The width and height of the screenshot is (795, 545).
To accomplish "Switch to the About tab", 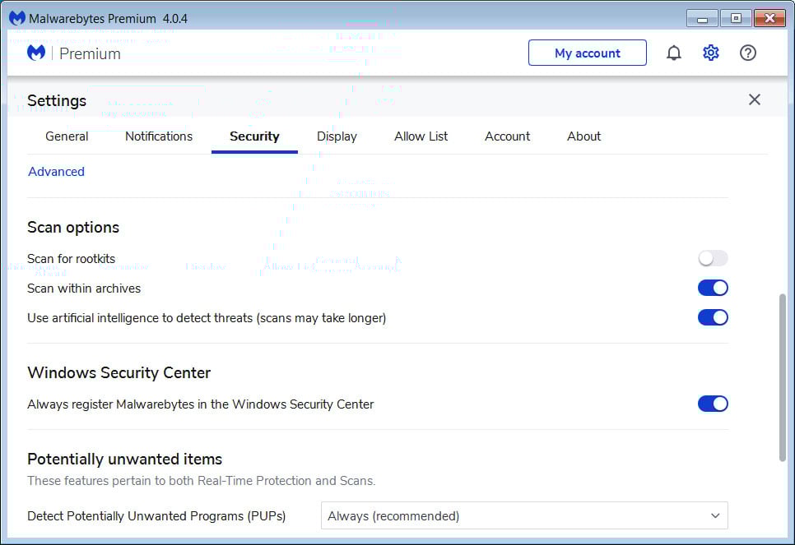I will [583, 136].
